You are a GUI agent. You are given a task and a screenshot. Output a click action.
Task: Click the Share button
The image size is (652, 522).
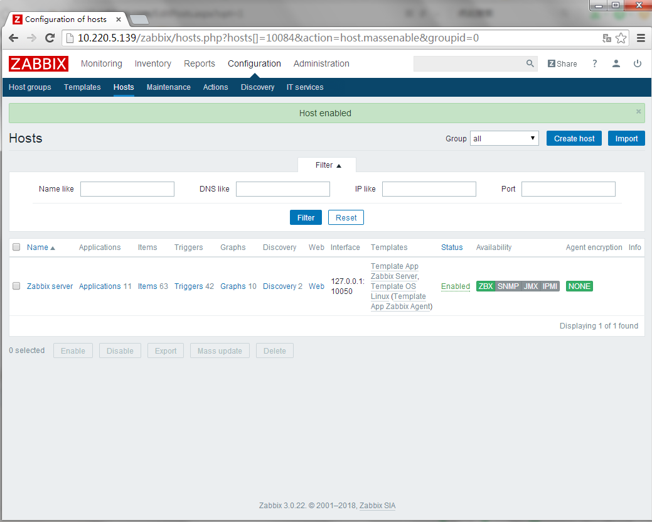(x=562, y=63)
